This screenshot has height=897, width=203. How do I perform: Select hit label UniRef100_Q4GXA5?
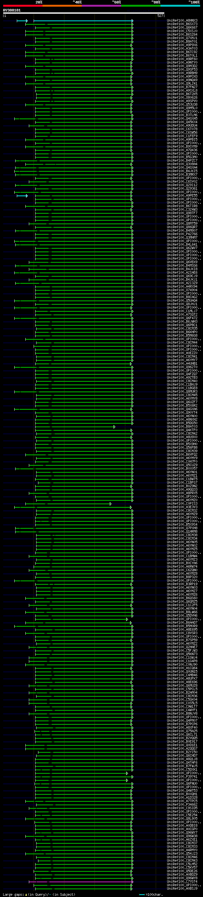182,119
